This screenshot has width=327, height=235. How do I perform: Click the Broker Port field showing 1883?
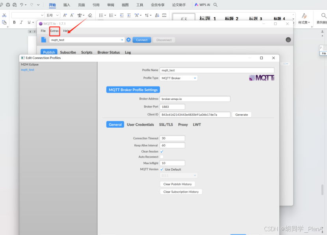coord(172,106)
